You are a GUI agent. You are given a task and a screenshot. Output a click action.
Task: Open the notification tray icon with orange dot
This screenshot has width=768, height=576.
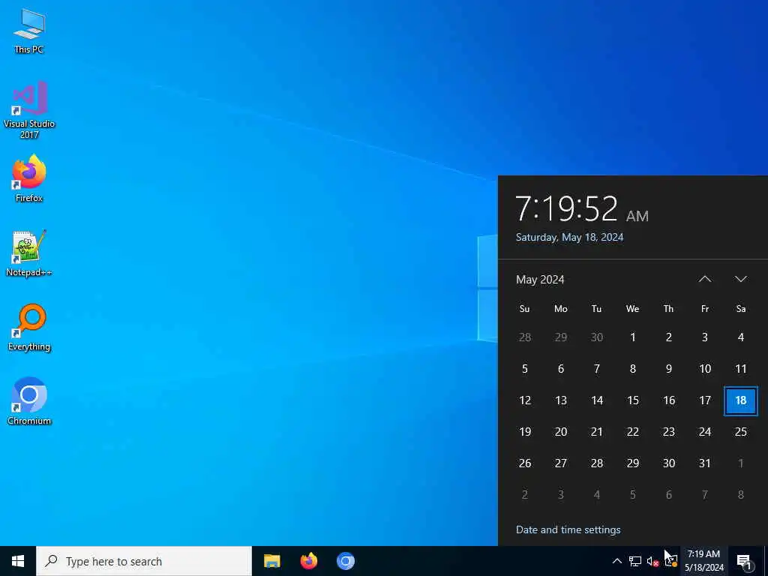671,561
